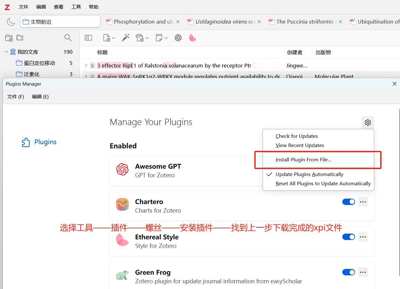Screen dimensions: 400x289
Task: Click the New Note icon
Action: click(x=159, y=38)
